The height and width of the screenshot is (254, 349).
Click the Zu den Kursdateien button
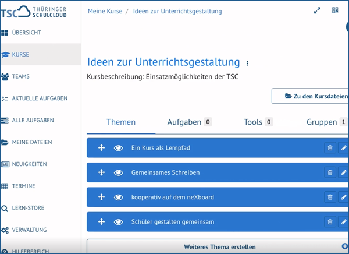(x=311, y=96)
